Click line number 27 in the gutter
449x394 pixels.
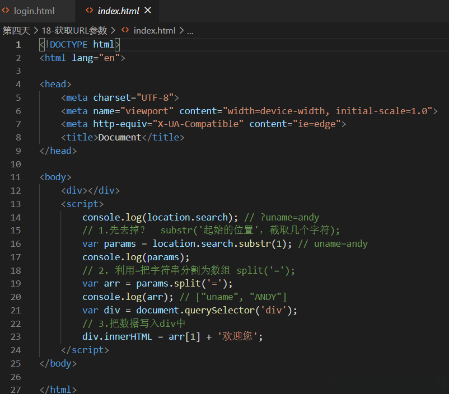[x=16, y=390]
